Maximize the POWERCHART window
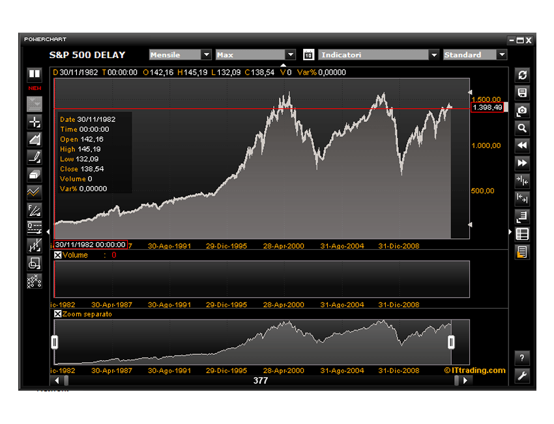Image resolution: width=554 pixels, height=424 pixels. [x=519, y=40]
